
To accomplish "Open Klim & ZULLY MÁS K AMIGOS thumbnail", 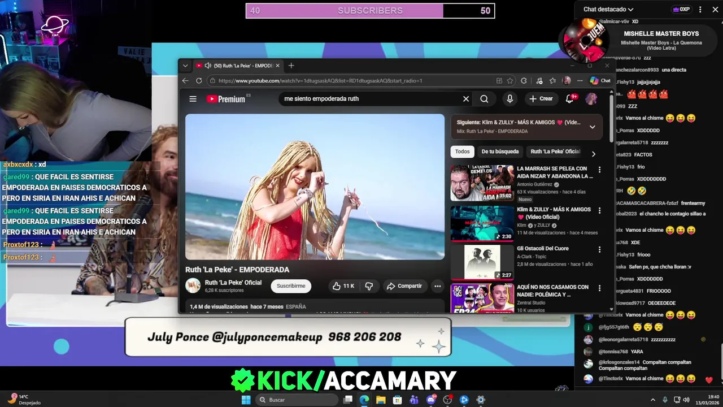I will (x=482, y=223).
